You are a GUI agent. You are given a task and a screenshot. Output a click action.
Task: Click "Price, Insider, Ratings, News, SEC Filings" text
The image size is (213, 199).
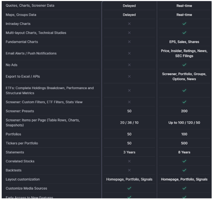(184, 53)
